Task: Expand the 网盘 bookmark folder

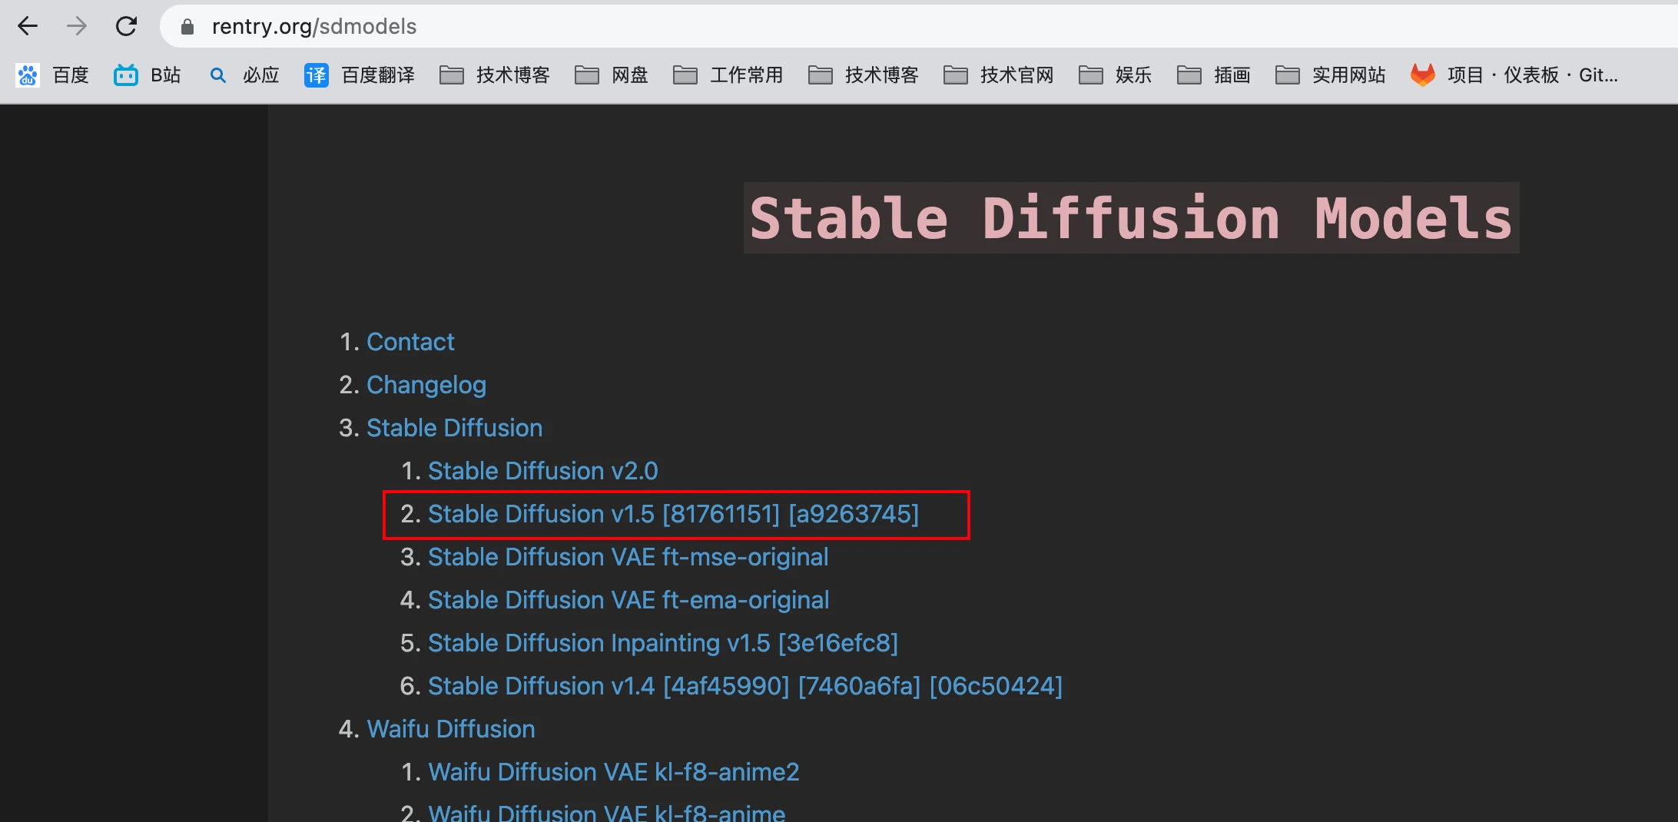Action: 612,75
